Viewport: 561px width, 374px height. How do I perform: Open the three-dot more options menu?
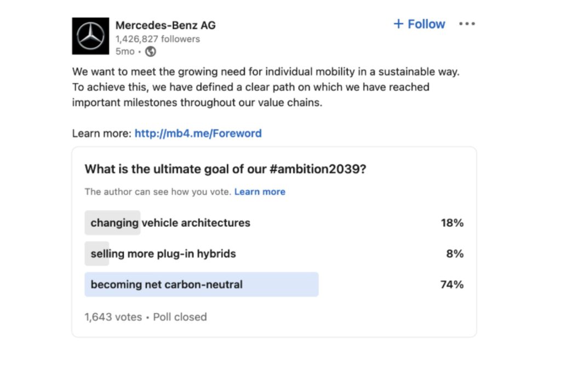point(467,24)
